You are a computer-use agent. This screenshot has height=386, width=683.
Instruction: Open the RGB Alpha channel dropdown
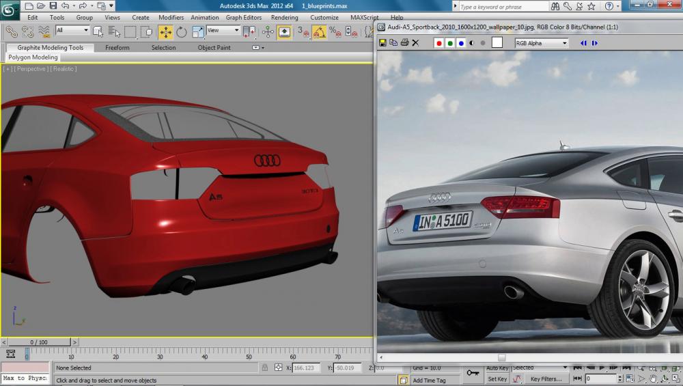coord(542,43)
